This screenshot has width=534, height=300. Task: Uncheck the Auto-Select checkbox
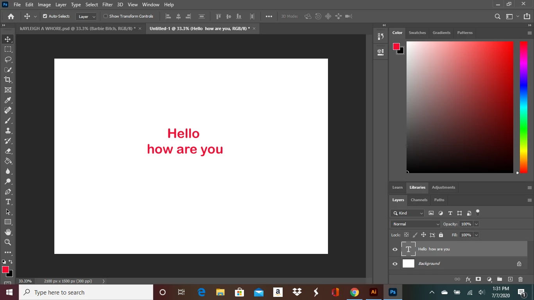45,16
